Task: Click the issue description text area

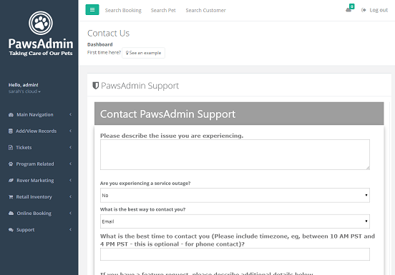Action: tap(235, 154)
